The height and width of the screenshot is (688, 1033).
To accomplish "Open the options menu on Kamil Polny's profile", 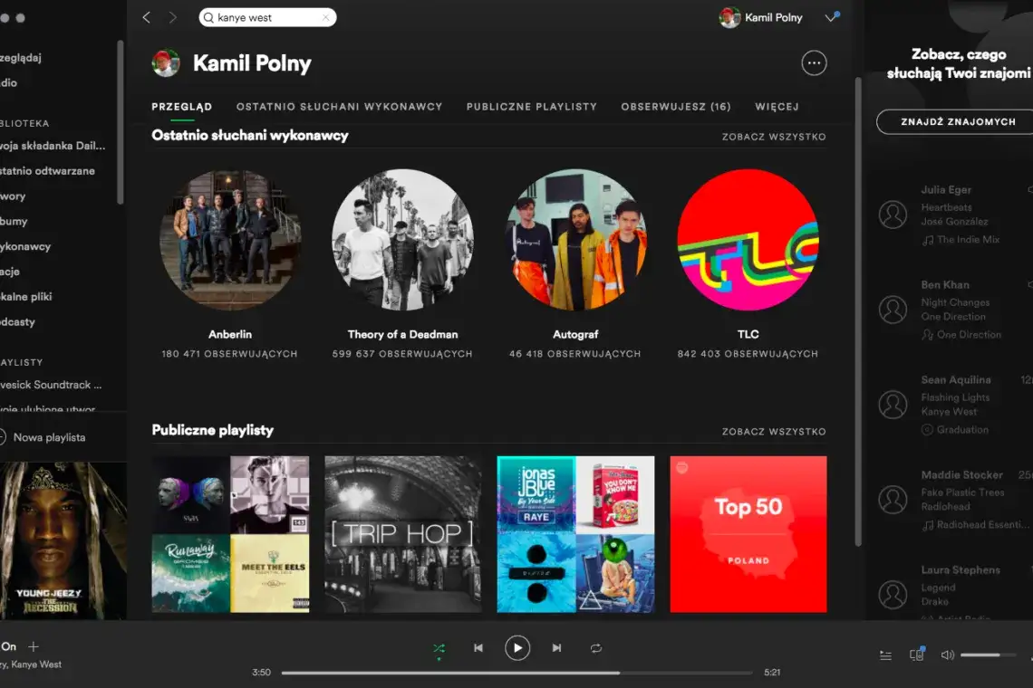I will (814, 62).
